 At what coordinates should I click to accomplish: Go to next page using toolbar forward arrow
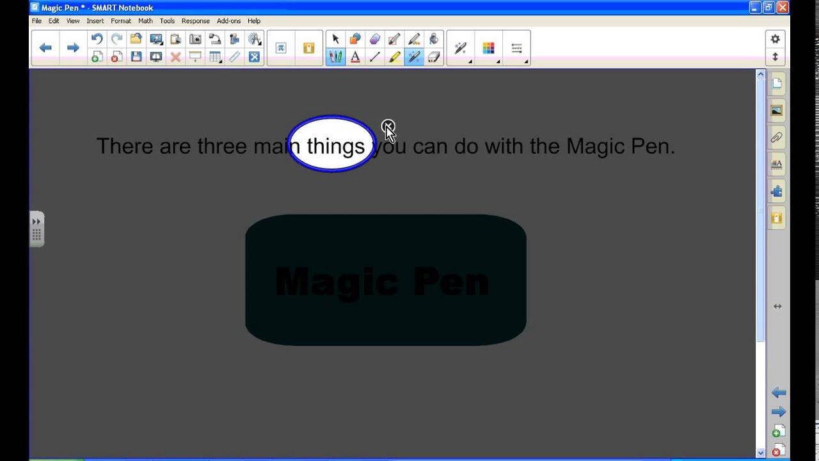[73, 48]
